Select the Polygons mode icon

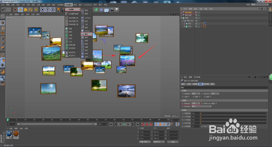coord(3,49)
